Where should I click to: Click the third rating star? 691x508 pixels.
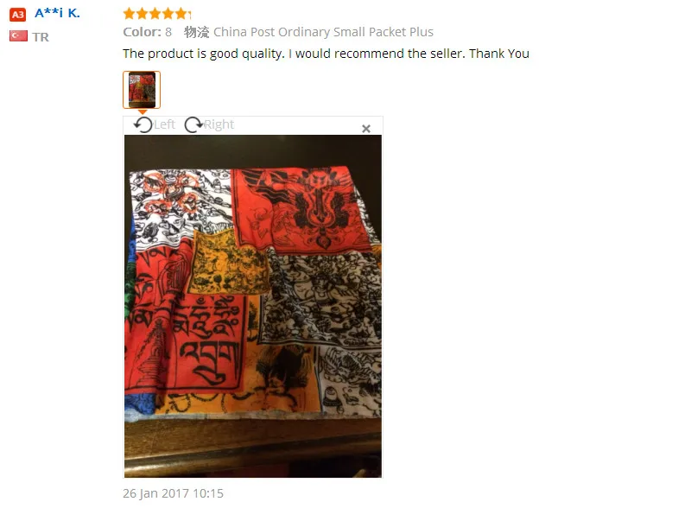(x=155, y=14)
